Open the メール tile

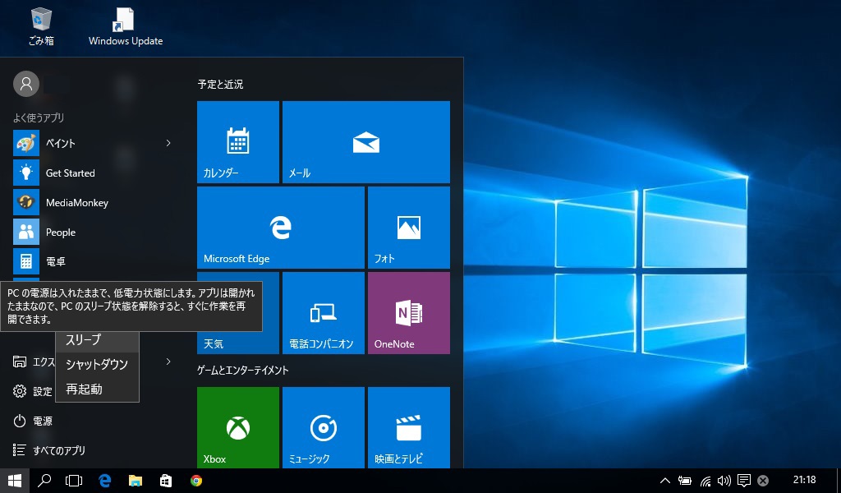(366, 142)
